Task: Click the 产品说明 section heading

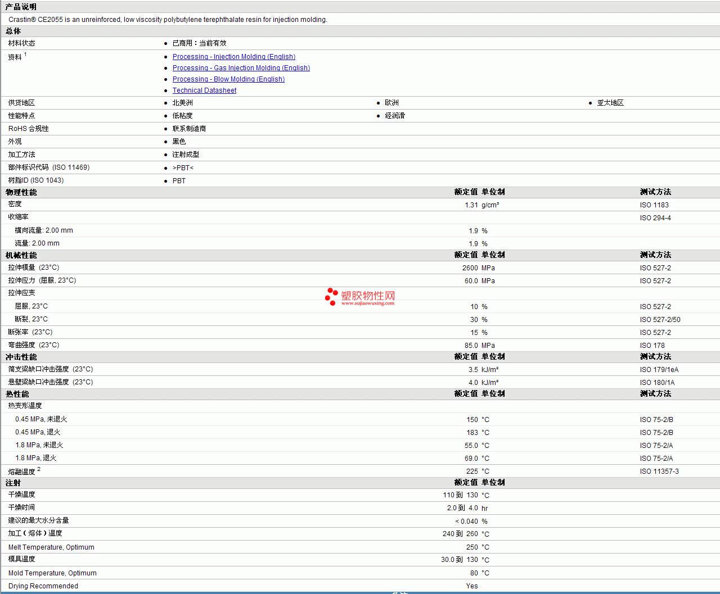Action: coord(21,7)
